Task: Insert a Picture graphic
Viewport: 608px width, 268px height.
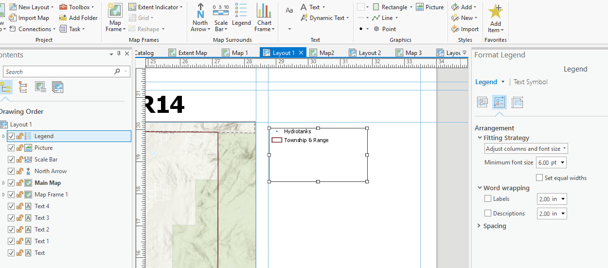Action: pos(429,7)
